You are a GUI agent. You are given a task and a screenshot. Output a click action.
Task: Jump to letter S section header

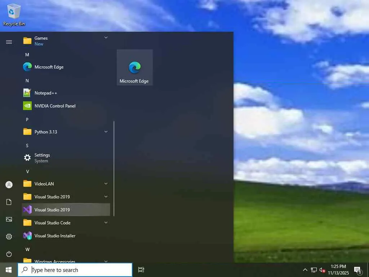tap(27, 145)
